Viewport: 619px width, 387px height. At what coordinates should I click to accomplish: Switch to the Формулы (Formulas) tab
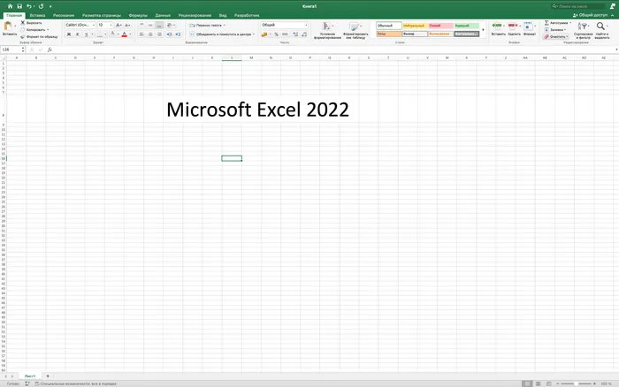click(x=138, y=15)
